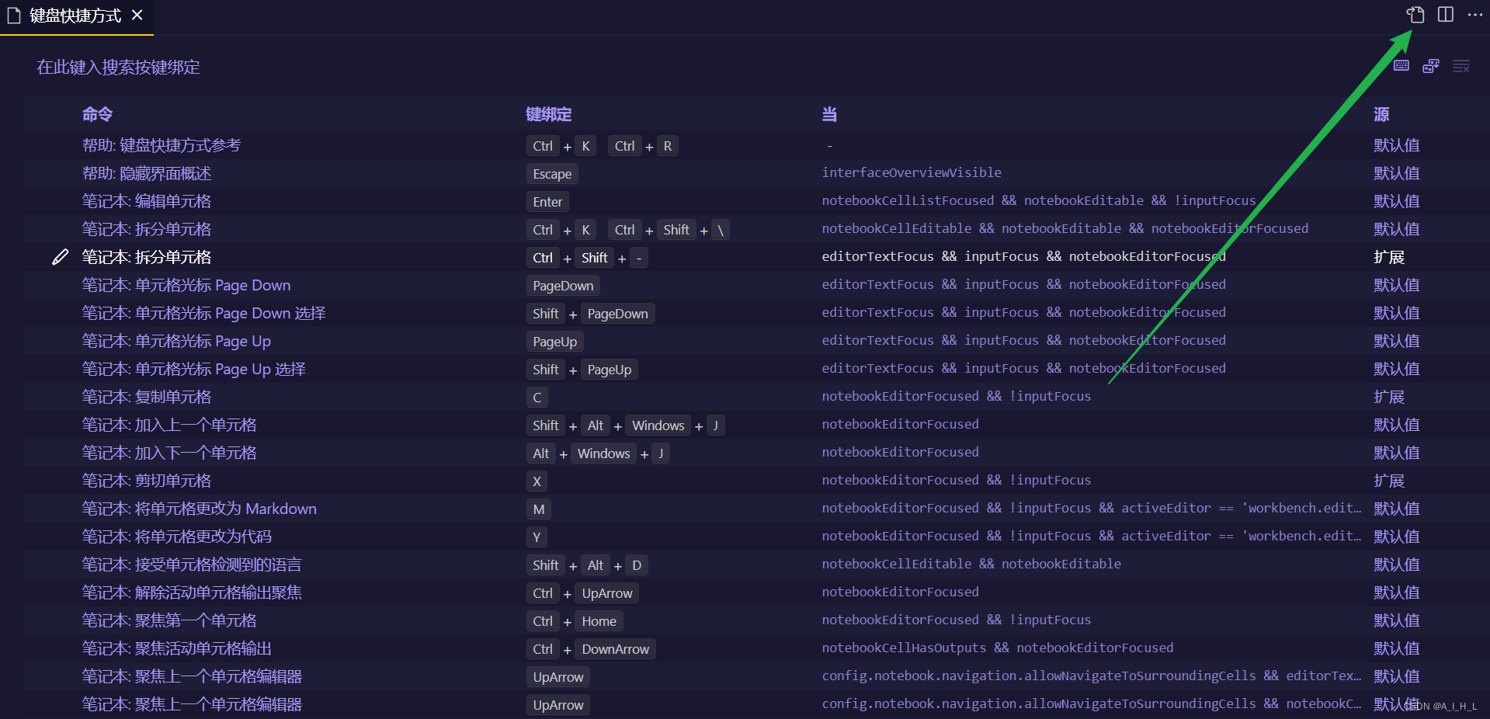Toggle sort by precedence
This screenshot has width=1490, height=719.
1431,66
